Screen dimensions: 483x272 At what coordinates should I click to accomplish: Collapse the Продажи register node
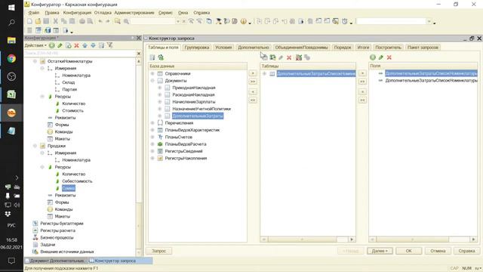pyautogui.click(x=35, y=146)
